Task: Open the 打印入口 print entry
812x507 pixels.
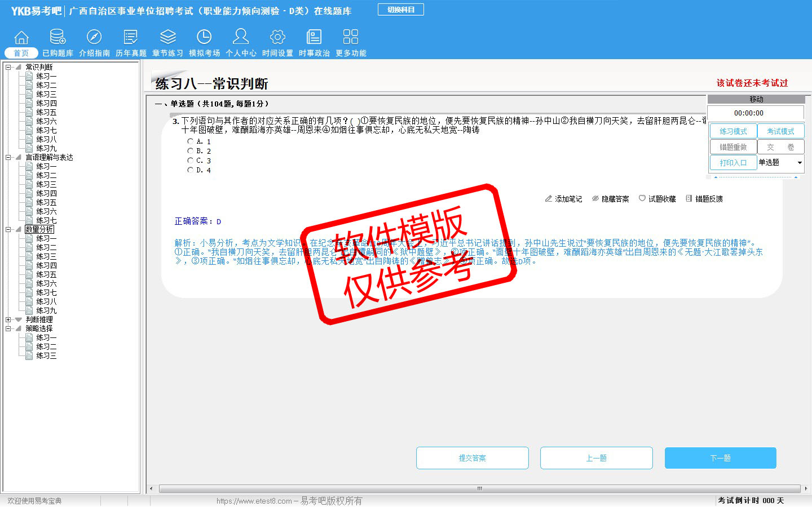Action: pos(733,163)
